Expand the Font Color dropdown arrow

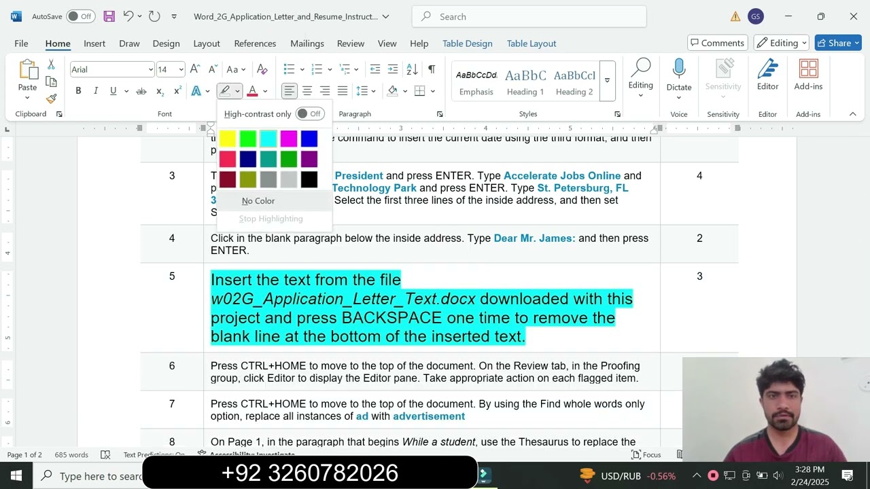[x=265, y=91]
